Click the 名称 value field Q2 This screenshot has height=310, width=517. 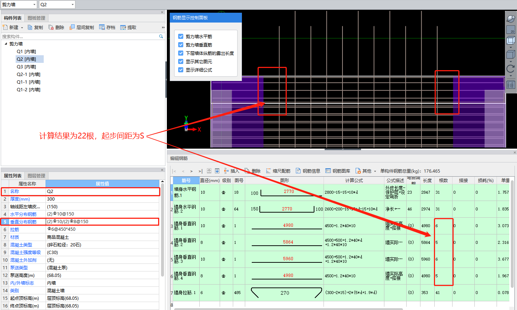(103, 192)
